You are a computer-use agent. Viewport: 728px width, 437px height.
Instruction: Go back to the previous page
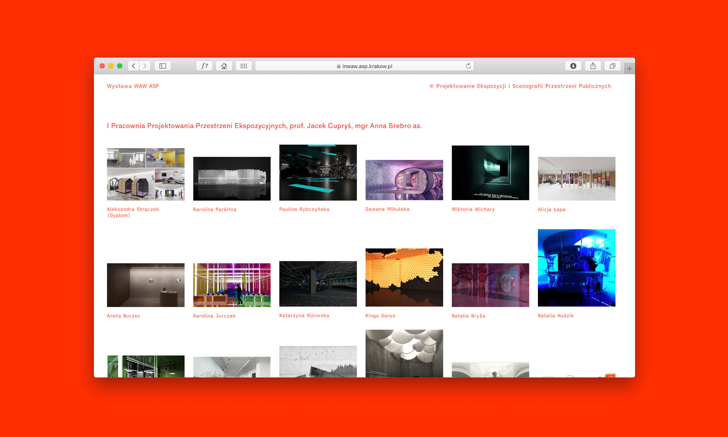tap(134, 66)
